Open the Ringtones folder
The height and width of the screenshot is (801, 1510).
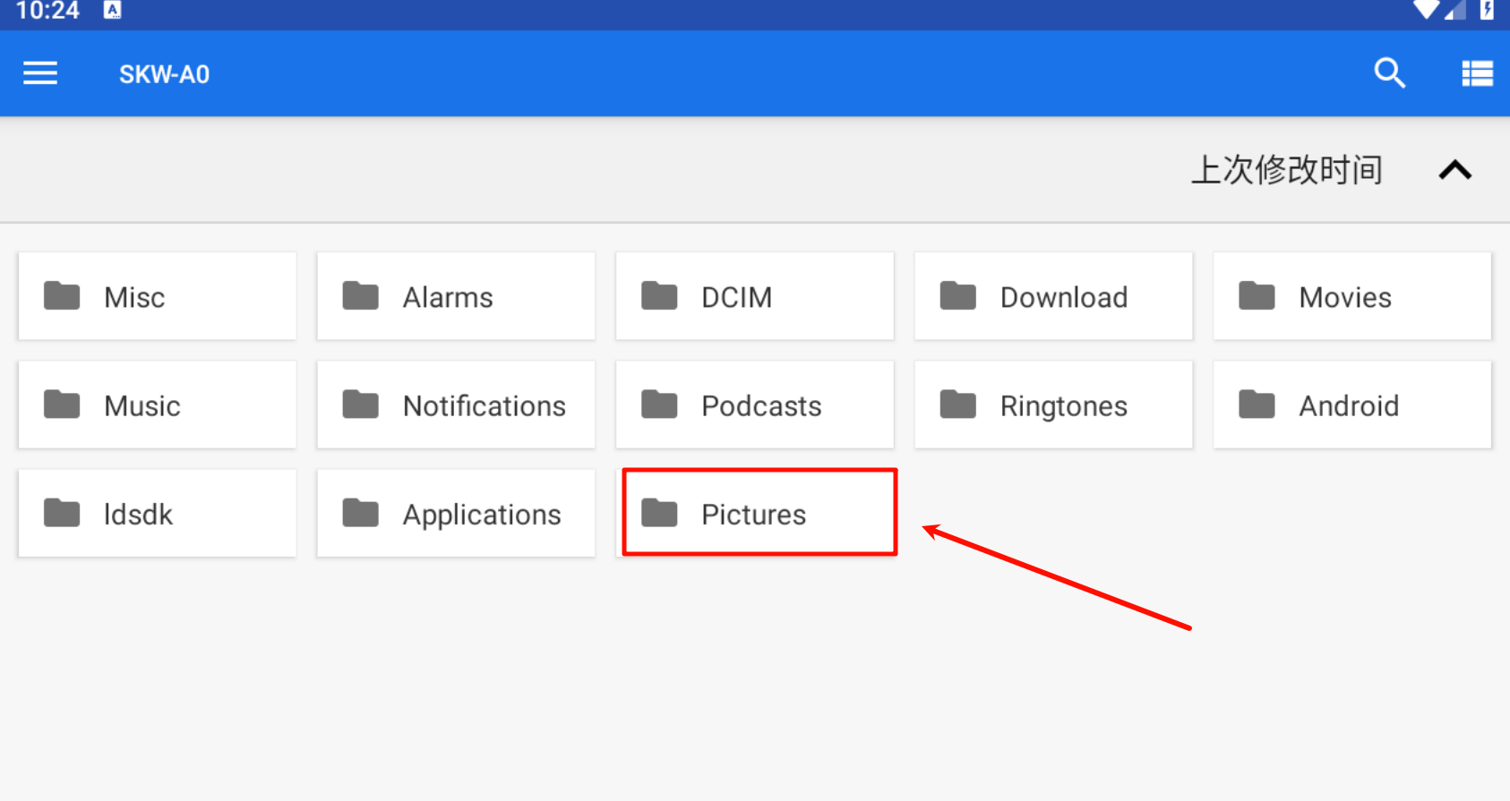click(x=1053, y=405)
